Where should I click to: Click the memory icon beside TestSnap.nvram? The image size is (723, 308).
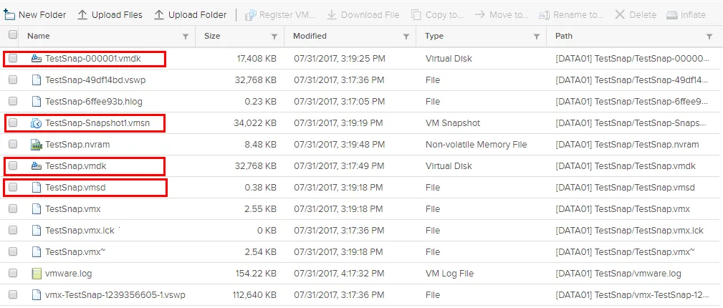[x=37, y=145]
